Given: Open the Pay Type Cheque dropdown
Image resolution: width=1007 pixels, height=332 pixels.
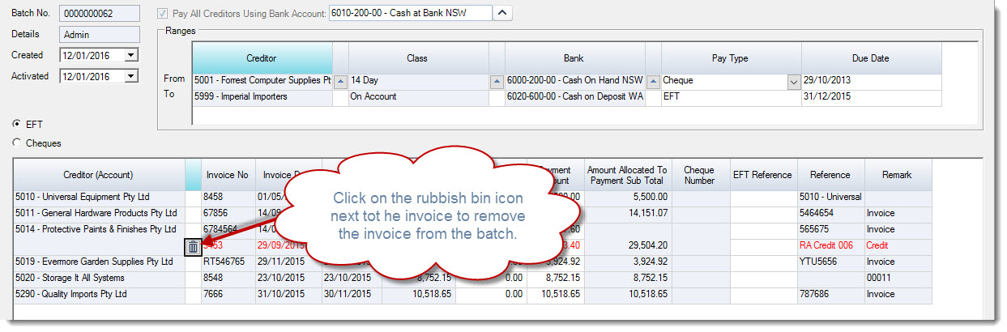Looking at the screenshot, I should tap(794, 82).
